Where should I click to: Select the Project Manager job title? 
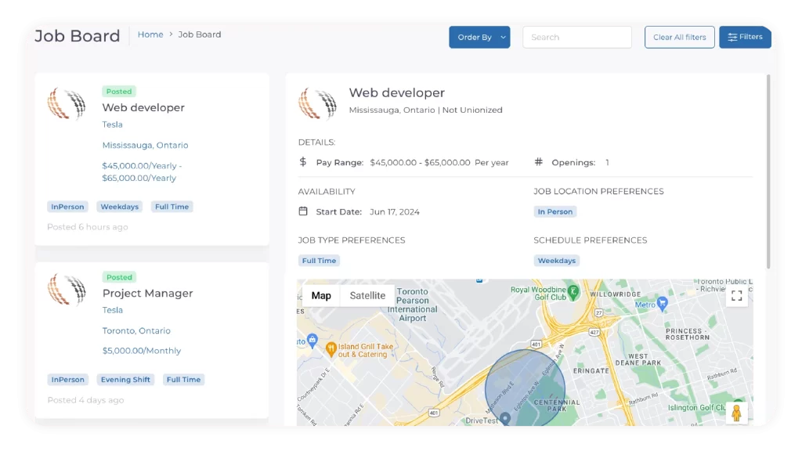[147, 293]
